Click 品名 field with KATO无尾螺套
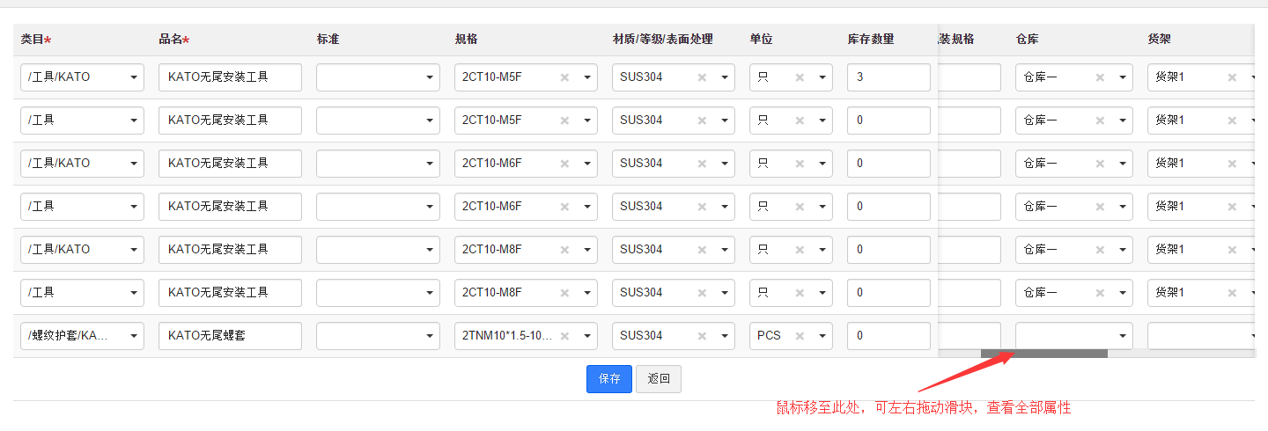 pos(230,336)
